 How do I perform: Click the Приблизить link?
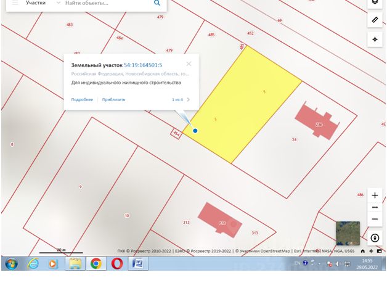[113, 99]
